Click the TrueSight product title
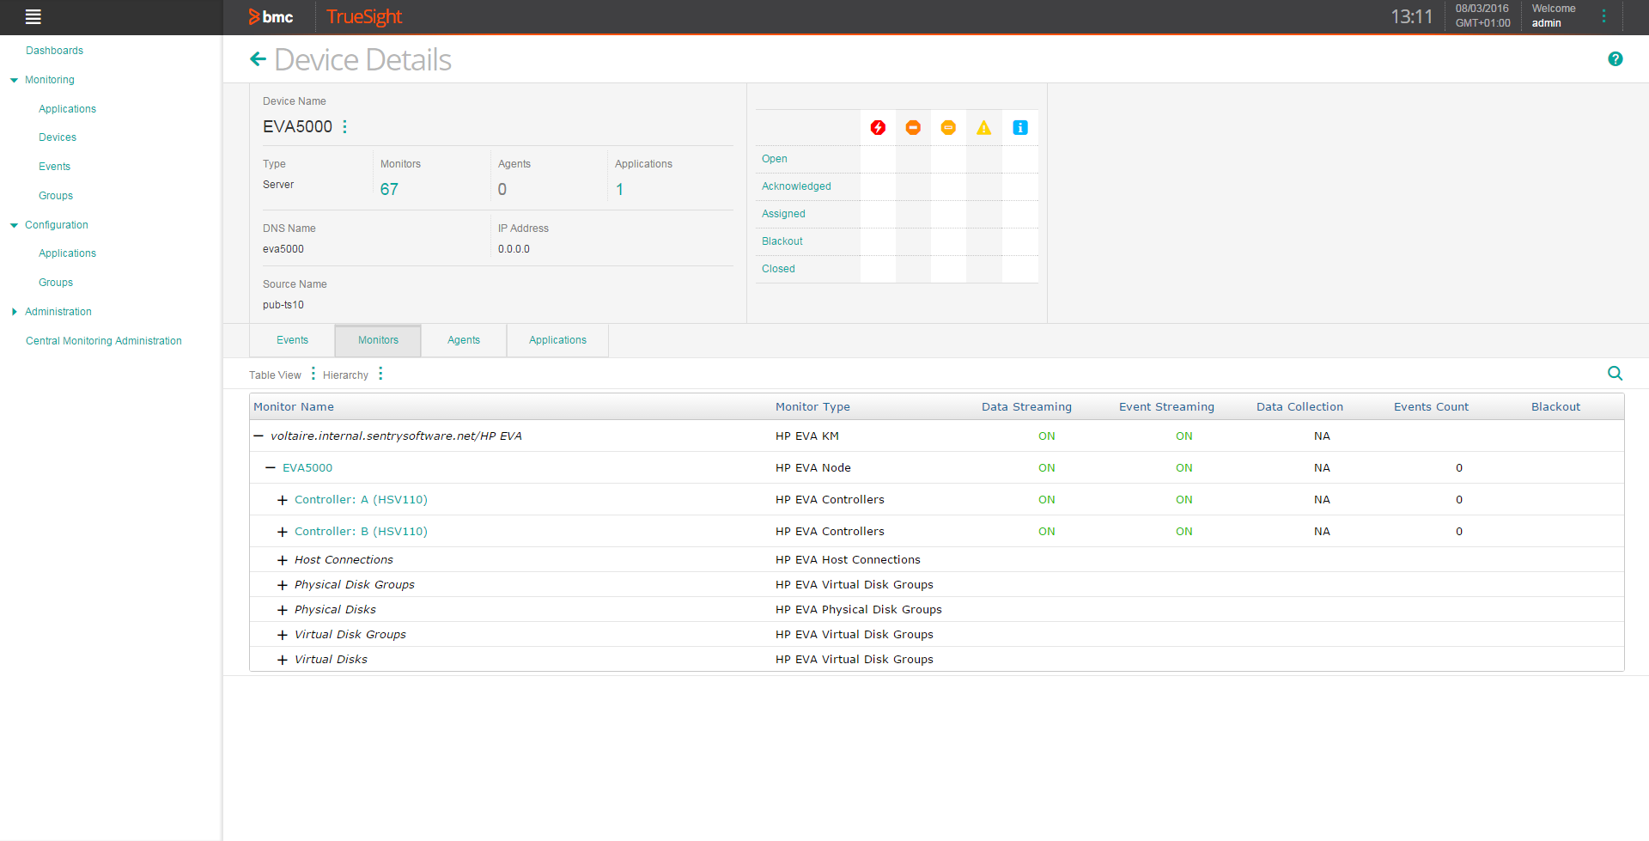The image size is (1649, 841). pos(364,16)
